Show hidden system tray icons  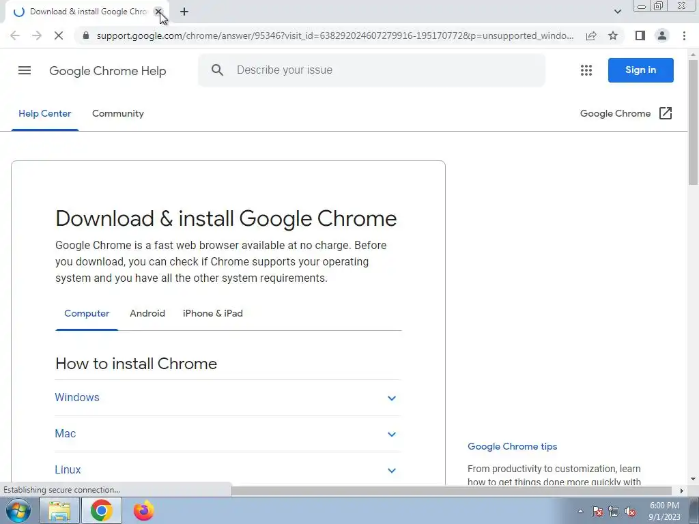point(580,512)
